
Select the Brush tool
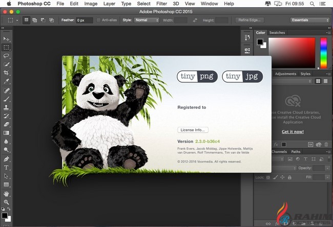(x=6, y=99)
